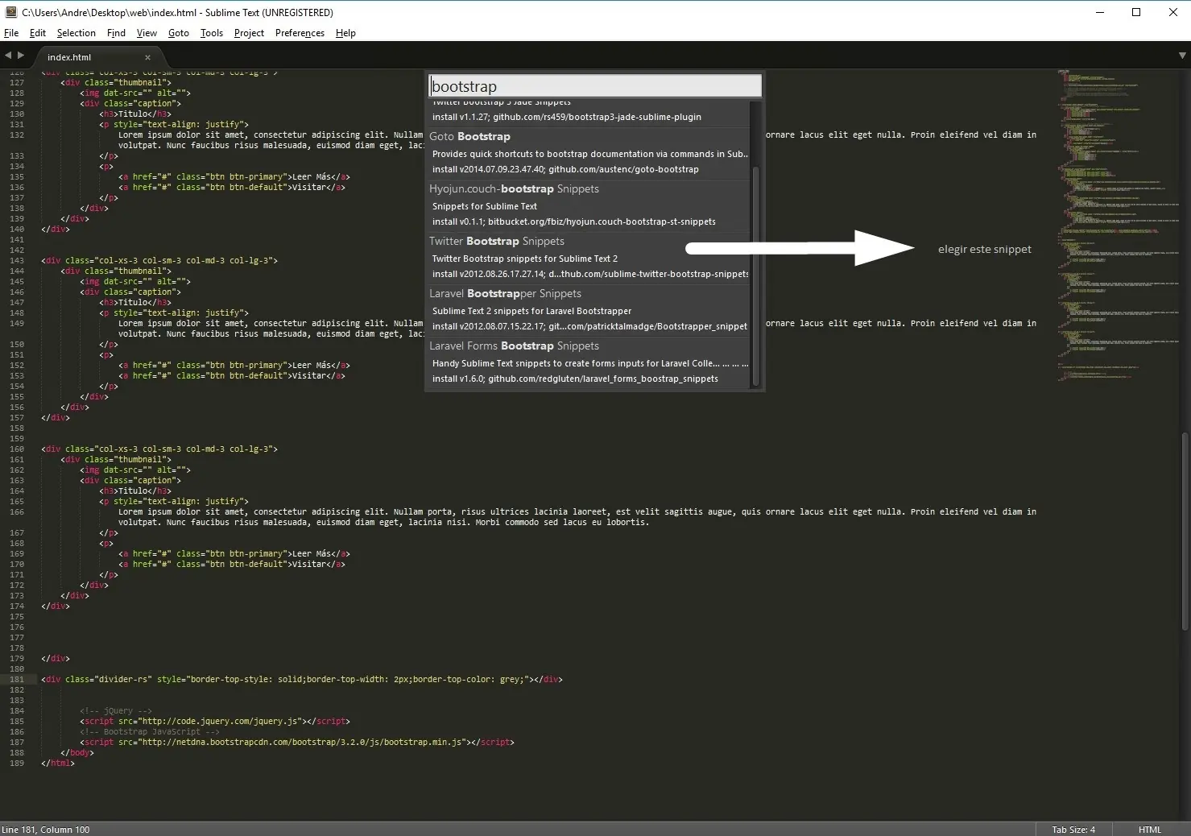Screen dimensions: 1191x836
Task: Open the Goto menu
Action: (x=179, y=33)
